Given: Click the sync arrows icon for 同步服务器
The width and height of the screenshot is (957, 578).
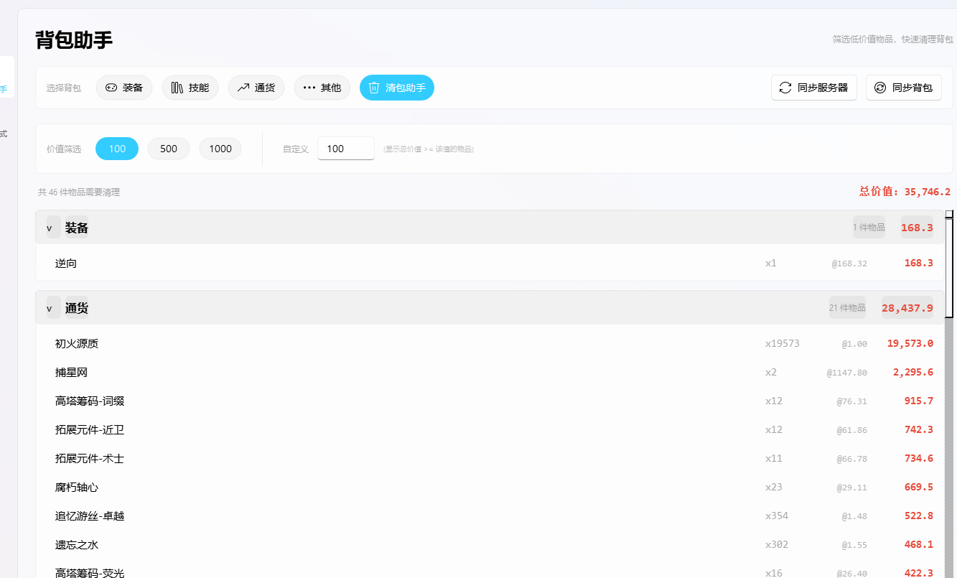Looking at the screenshot, I should click(x=785, y=88).
